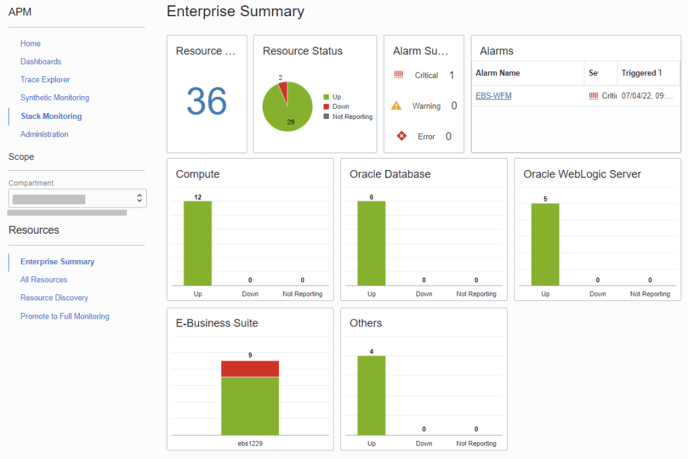This screenshot has width=688, height=459.
Task: Select Synthetic Monitoring in sidebar
Action: pos(54,98)
